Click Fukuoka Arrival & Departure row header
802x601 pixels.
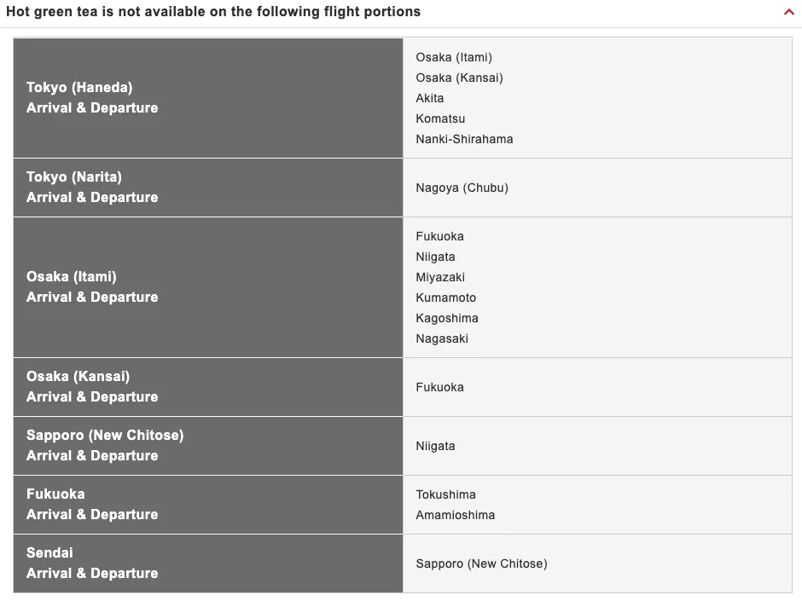208,505
